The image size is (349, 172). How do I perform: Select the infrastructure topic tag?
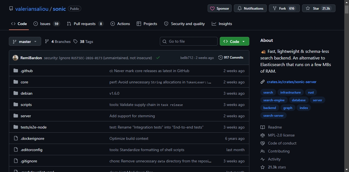pos(290,92)
